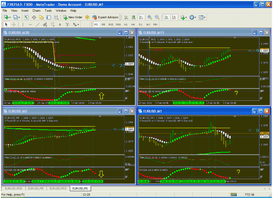Select the trendline drawing tool
Viewport: 273px width, 198px height.
[x=38, y=25]
